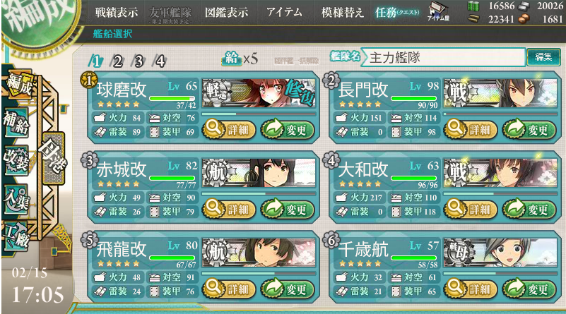Image resolution: width=566 pixels, height=314 pixels.
Task: Show 詳細 details for 球磨改
Action: [229, 129]
